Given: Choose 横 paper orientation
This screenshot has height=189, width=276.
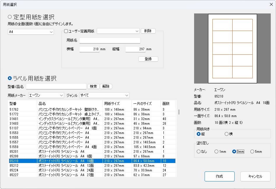Looking at the screenshot, I should pyautogui.click(x=226, y=134).
